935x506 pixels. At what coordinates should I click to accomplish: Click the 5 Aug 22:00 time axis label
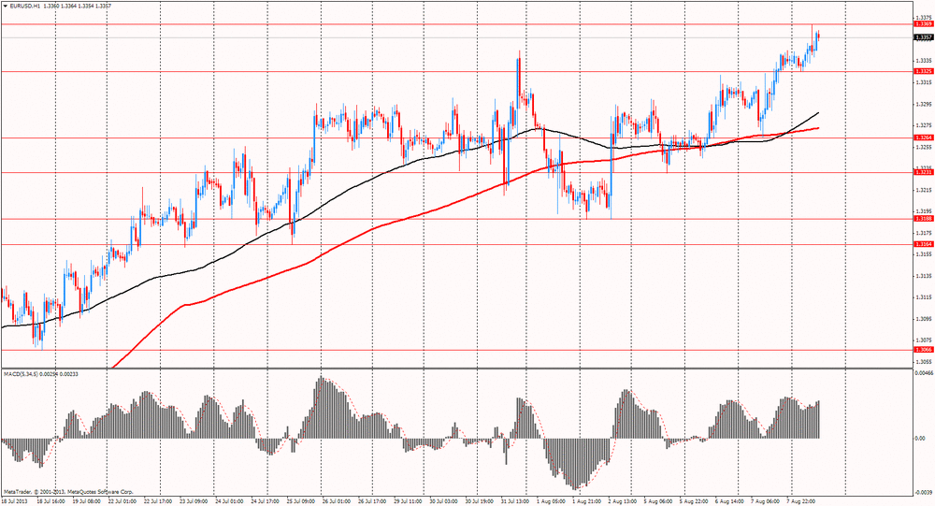coord(694,501)
